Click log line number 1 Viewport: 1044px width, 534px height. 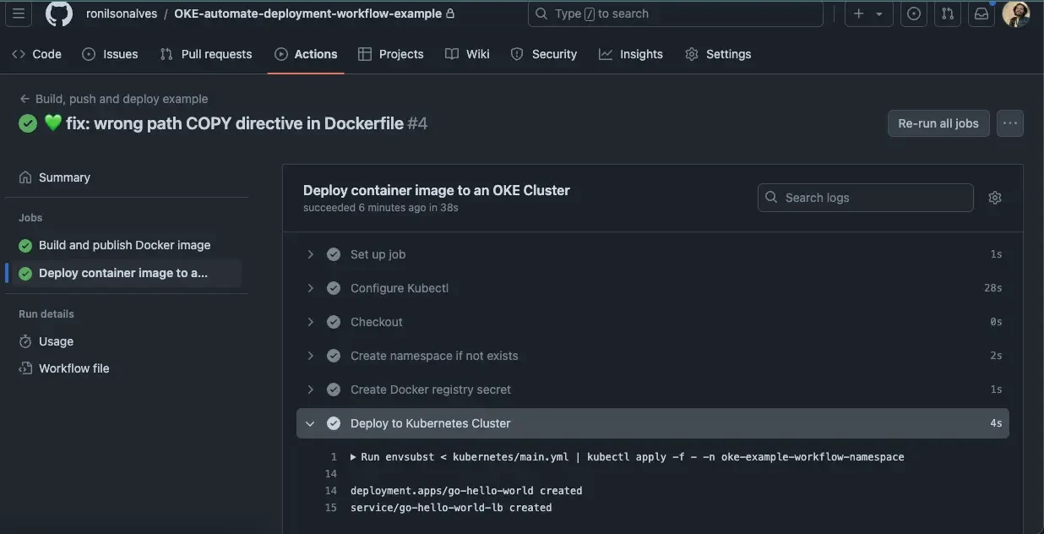click(334, 457)
